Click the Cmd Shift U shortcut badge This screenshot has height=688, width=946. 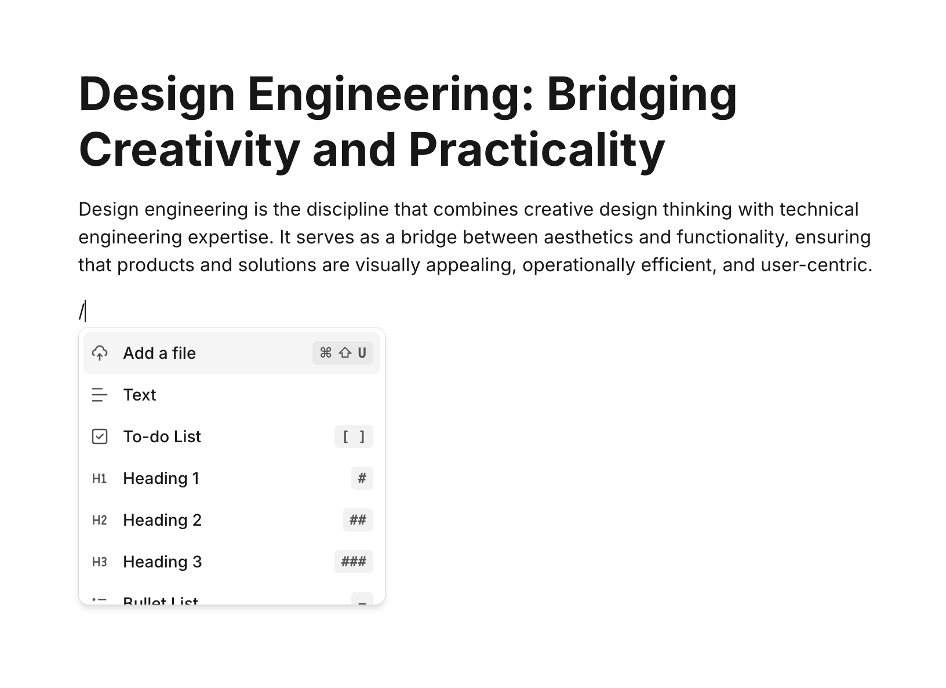click(343, 353)
